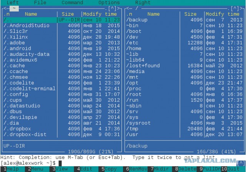Select the /.ccache directory

click(61, 72)
